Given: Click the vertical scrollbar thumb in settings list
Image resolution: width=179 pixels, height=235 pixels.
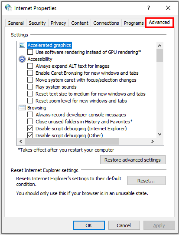Looking at the screenshot, I should (x=159, y=56).
